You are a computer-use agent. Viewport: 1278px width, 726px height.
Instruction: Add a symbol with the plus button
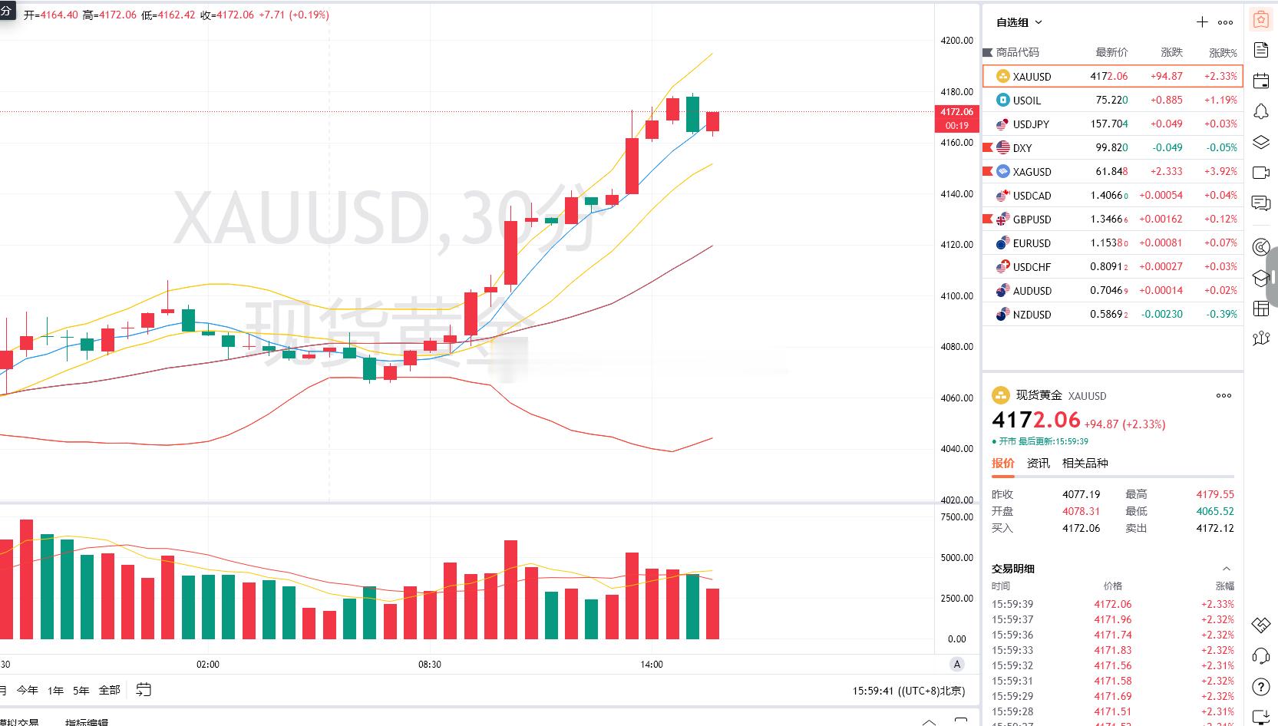(x=1202, y=22)
